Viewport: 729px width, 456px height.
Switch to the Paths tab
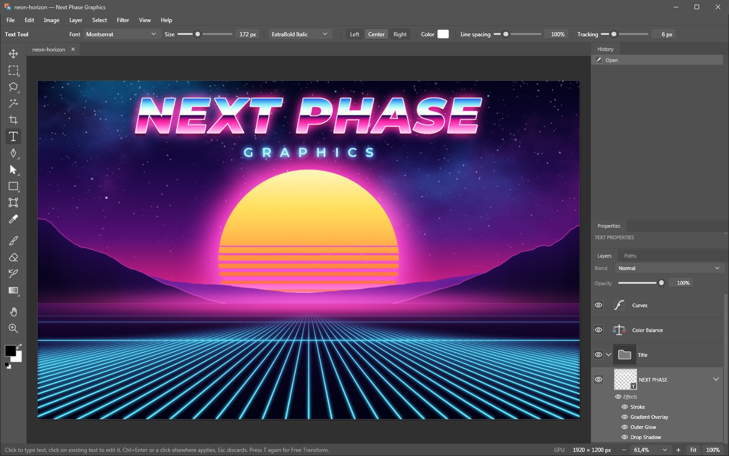coord(630,256)
